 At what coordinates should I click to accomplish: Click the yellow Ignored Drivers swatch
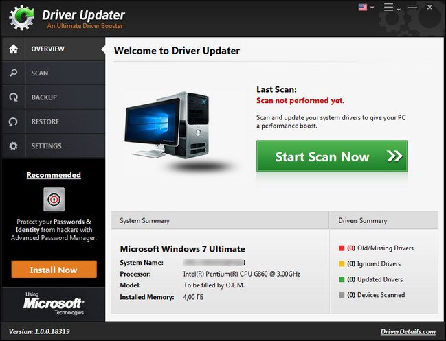coord(342,264)
